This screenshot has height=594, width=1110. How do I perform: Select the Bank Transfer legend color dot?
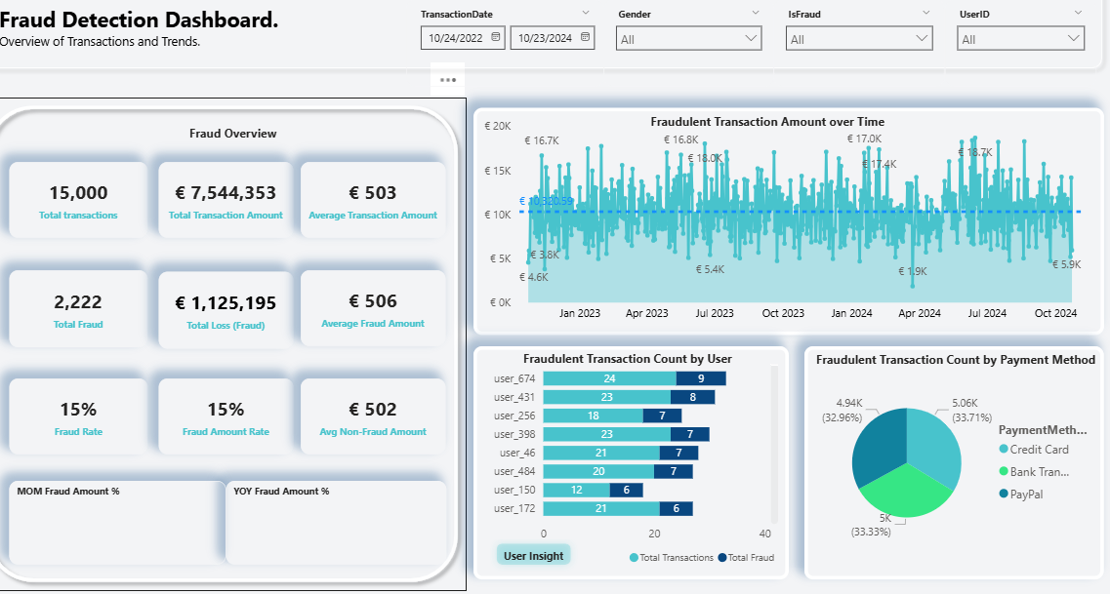point(1004,471)
